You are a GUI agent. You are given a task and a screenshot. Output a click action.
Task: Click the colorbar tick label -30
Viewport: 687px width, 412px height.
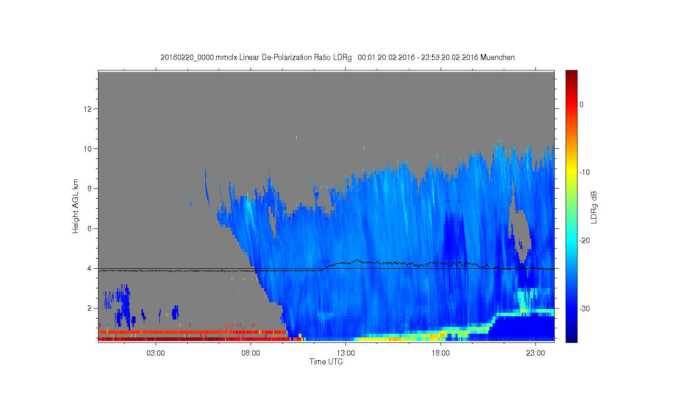pos(584,309)
